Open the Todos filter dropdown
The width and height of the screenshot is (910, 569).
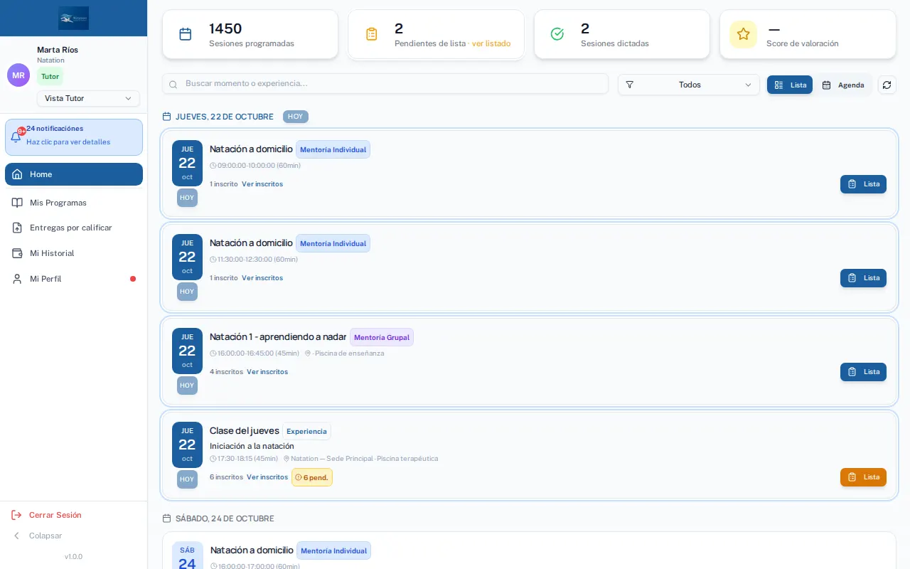689,85
